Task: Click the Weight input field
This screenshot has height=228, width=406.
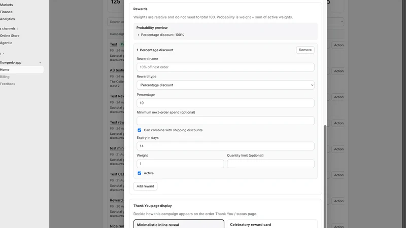Action: [x=180, y=164]
